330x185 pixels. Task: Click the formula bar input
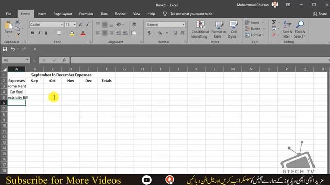click(200, 60)
